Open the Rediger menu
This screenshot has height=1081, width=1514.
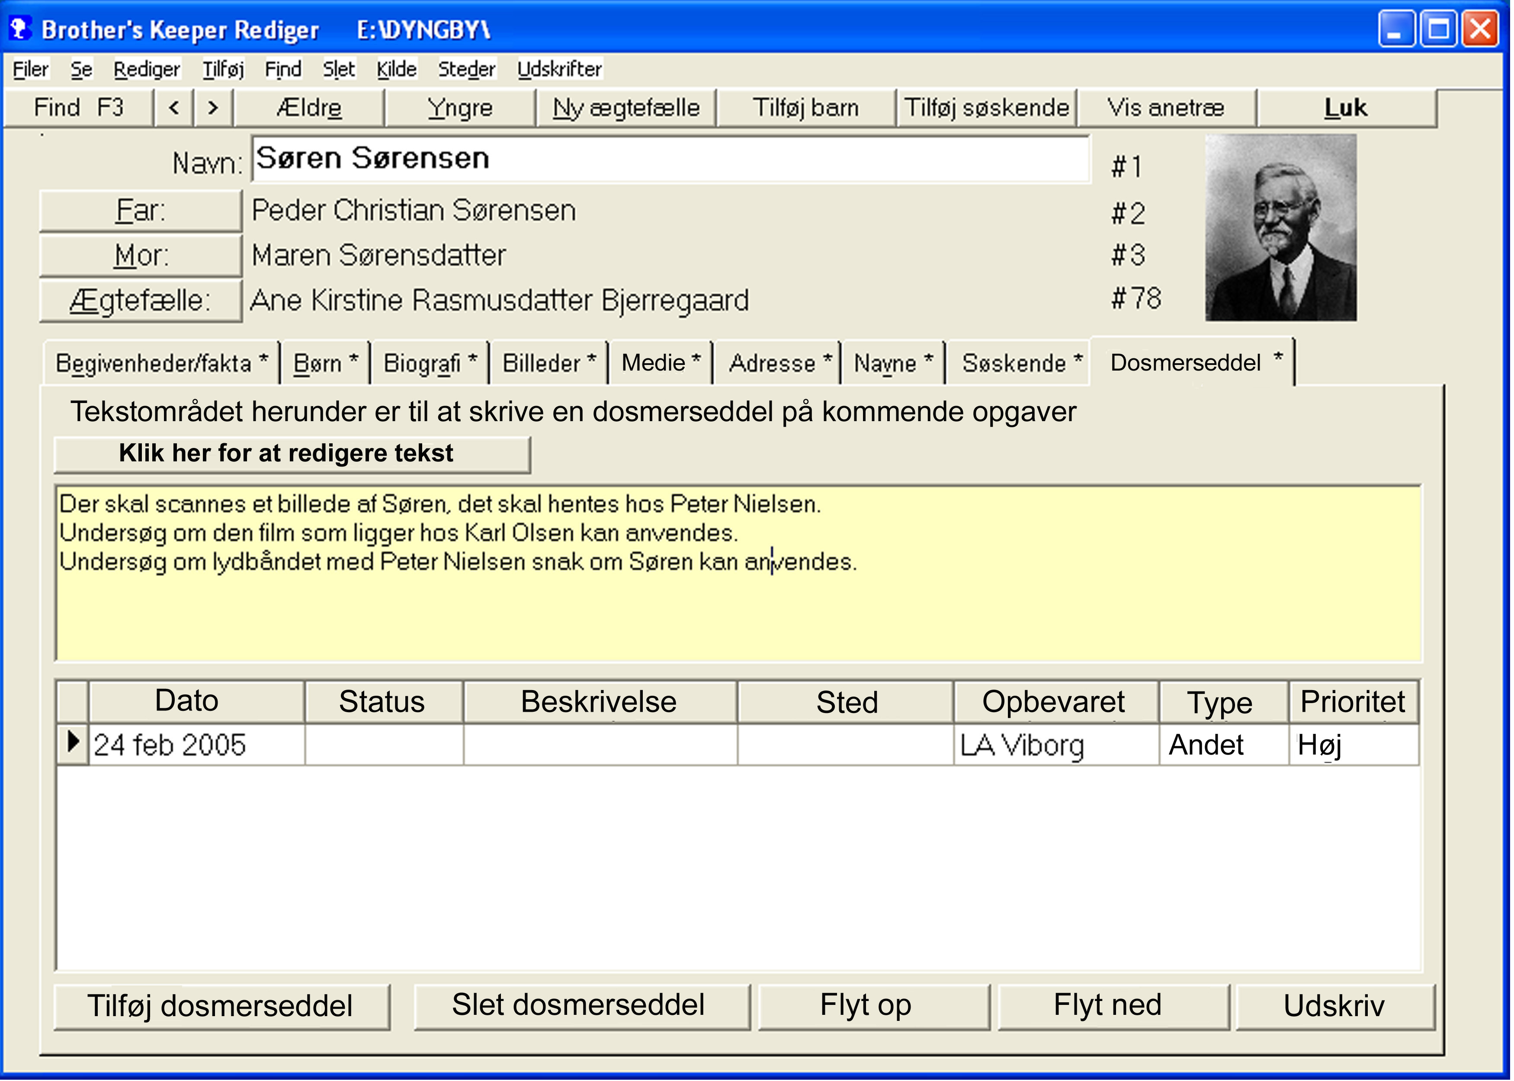click(x=147, y=69)
